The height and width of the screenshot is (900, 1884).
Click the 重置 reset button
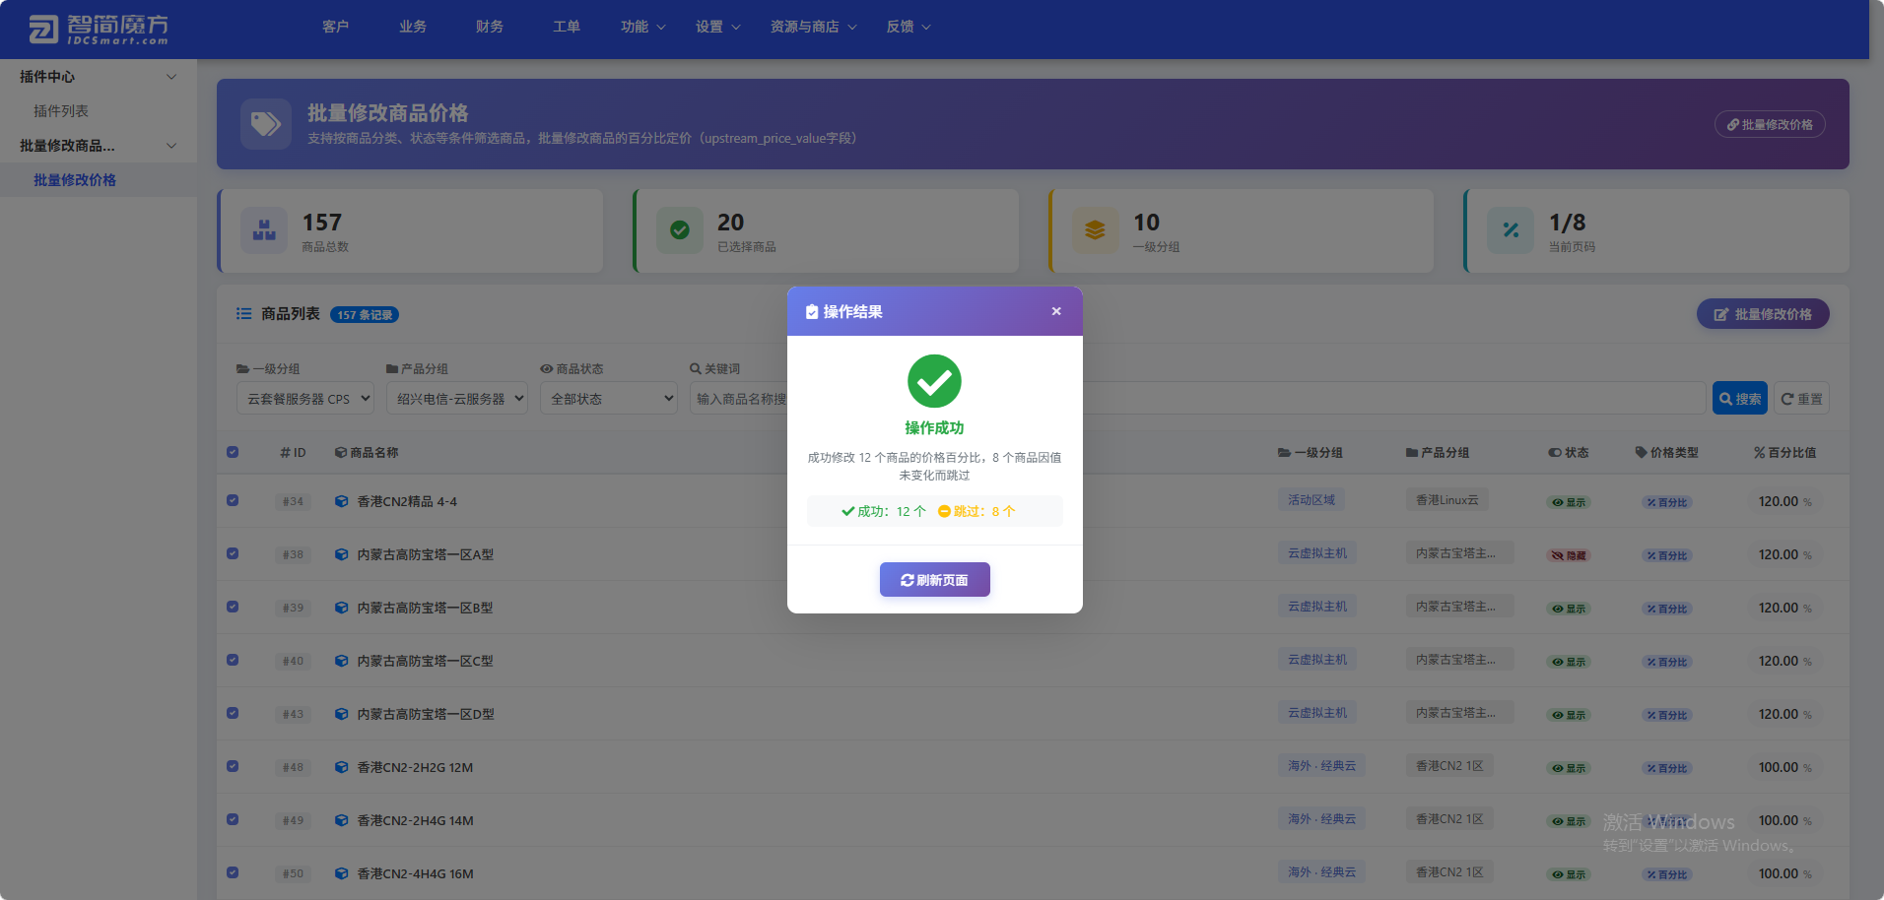1802,398
